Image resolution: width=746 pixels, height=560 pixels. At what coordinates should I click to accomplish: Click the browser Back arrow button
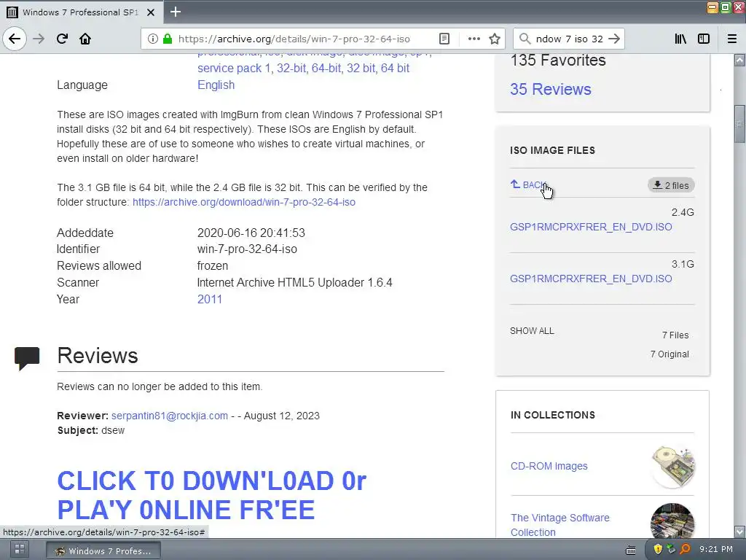click(15, 39)
